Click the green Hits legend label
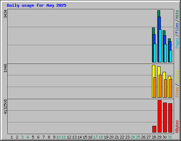Screen dimensions: 181x141 pyautogui.click(x=177, y=14)
